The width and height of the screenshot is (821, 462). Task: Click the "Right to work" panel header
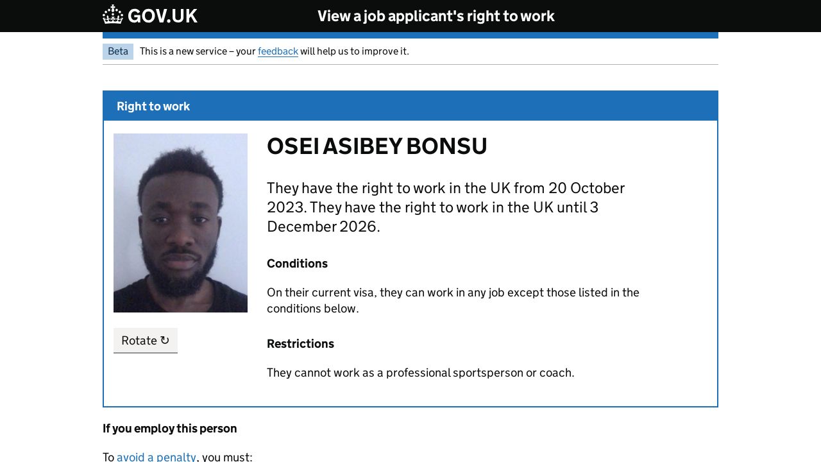153,107
